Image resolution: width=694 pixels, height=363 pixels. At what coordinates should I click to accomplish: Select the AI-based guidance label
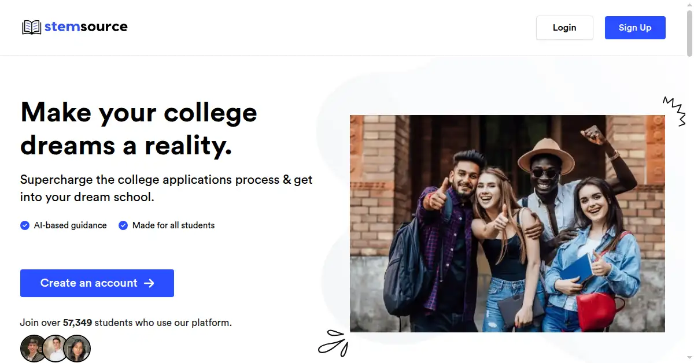tap(71, 225)
